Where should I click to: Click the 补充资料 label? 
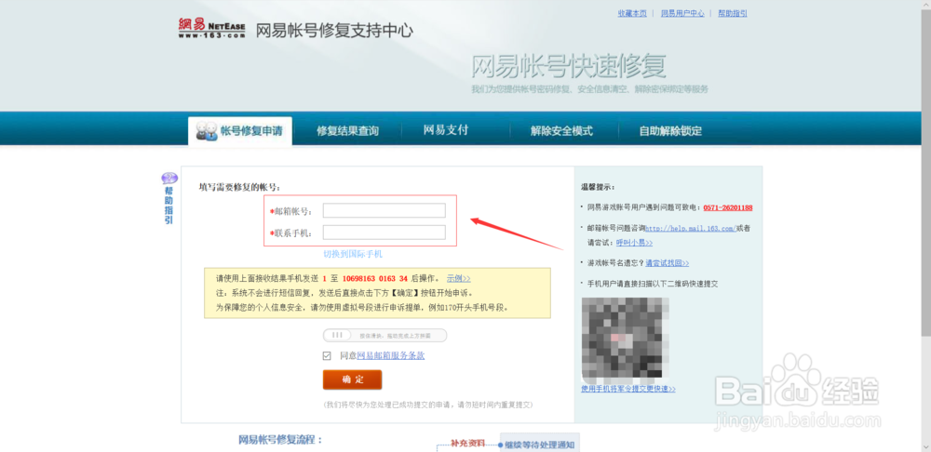pos(468,443)
